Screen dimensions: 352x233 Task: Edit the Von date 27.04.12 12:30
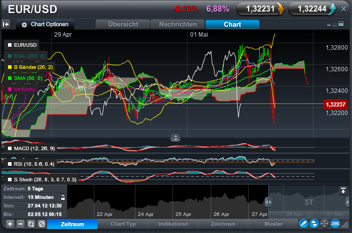coord(45,206)
